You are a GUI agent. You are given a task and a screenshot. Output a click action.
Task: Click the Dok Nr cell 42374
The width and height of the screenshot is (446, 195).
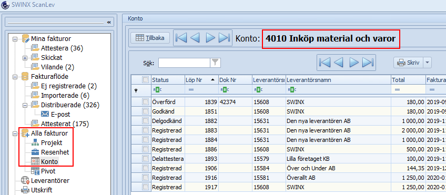pos(235,102)
